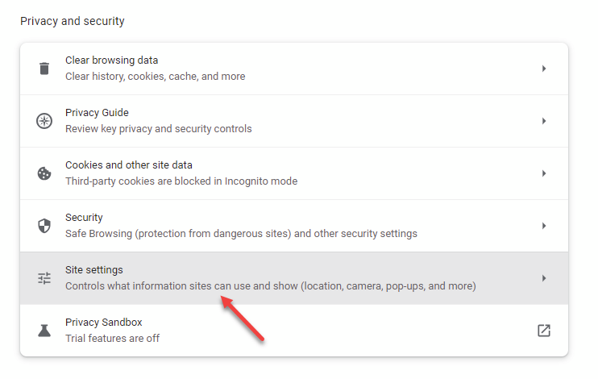Open the Security title
Image resolution: width=598 pixels, height=379 pixels.
click(84, 218)
